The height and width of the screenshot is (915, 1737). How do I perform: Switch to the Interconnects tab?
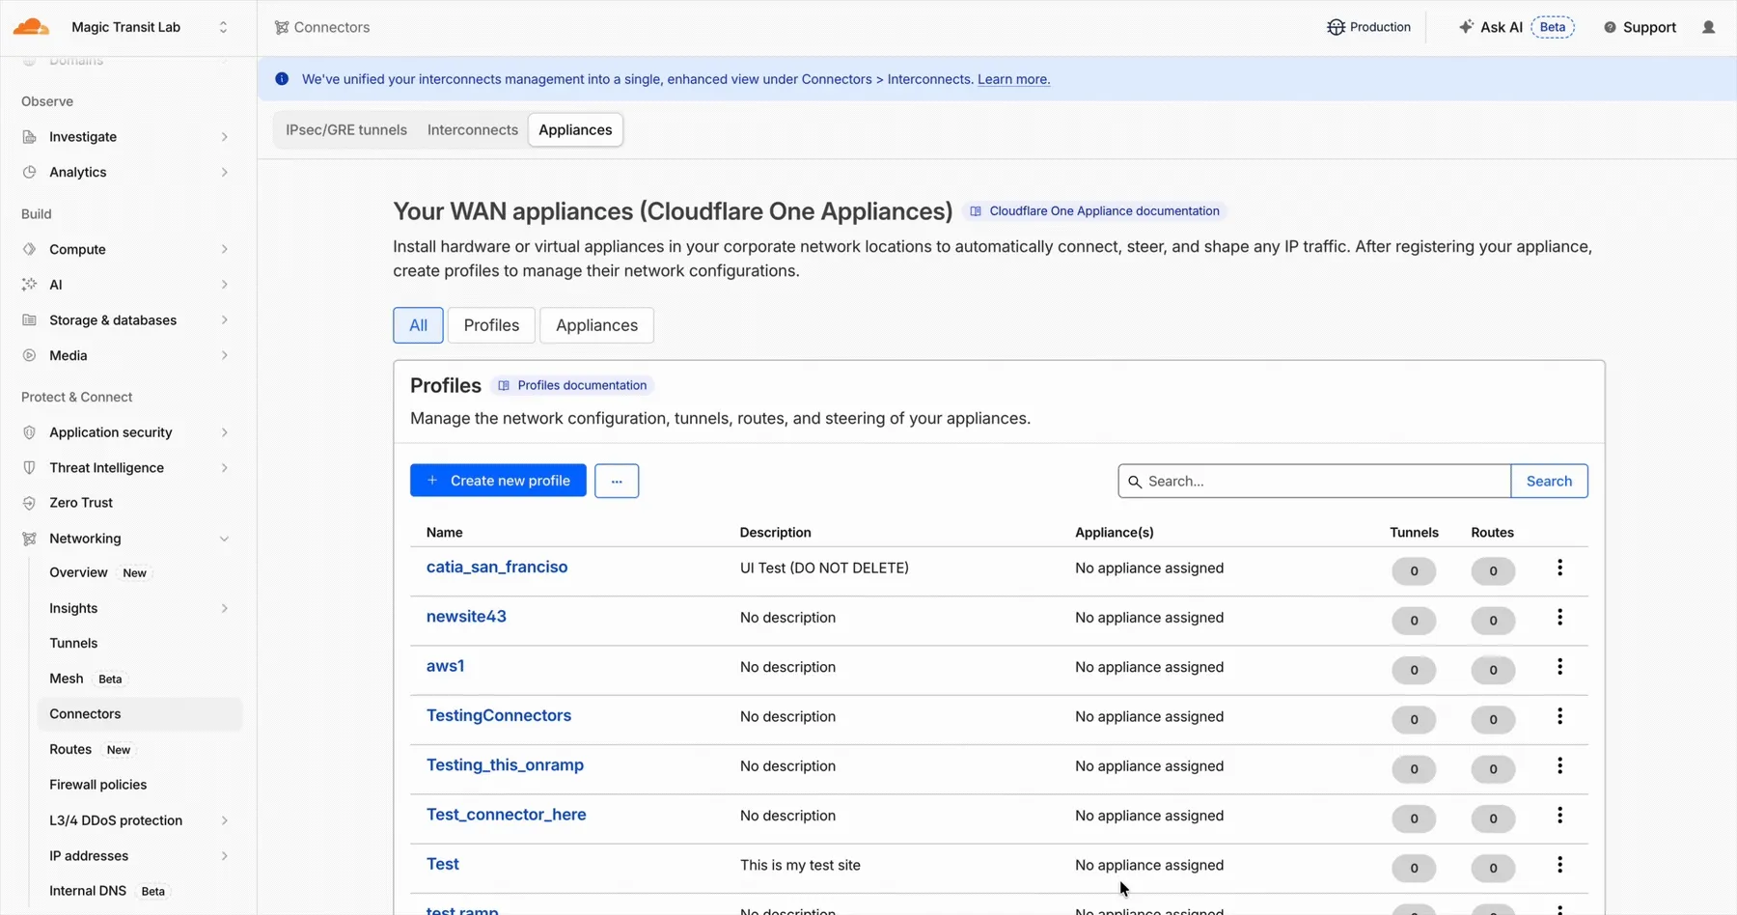pyautogui.click(x=473, y=129)
